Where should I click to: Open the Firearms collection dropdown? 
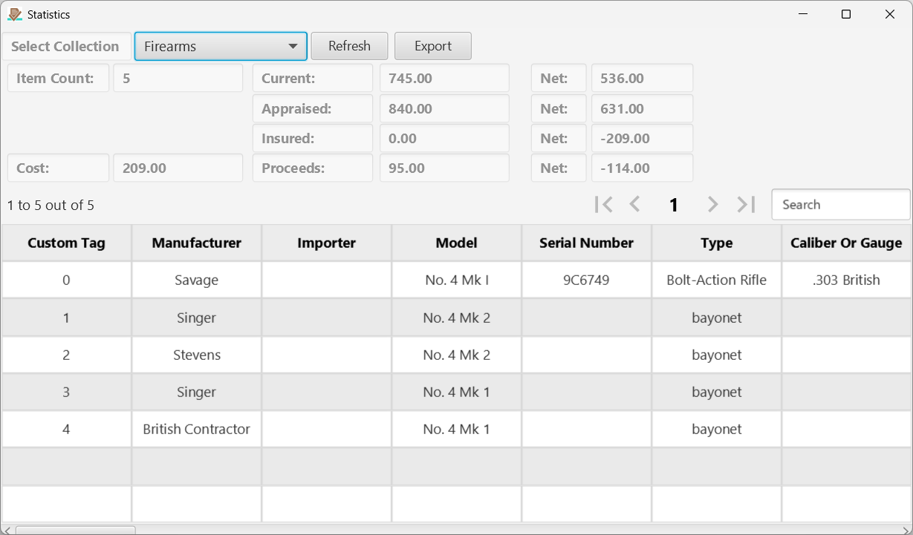221,46
